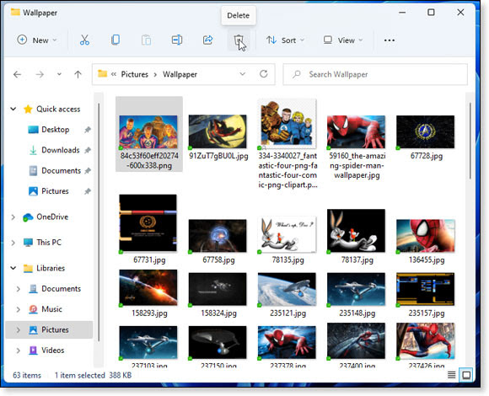Click the Copy icon in toolbar

pyautogui.click(x=116, y=40)
